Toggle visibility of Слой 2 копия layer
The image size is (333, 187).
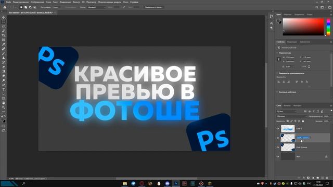tap(277, 147)
